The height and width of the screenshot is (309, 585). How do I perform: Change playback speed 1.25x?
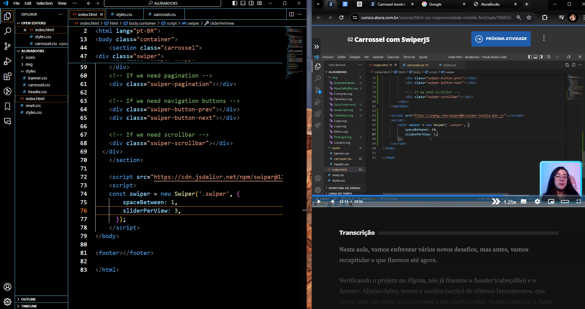tap(510, 202)
